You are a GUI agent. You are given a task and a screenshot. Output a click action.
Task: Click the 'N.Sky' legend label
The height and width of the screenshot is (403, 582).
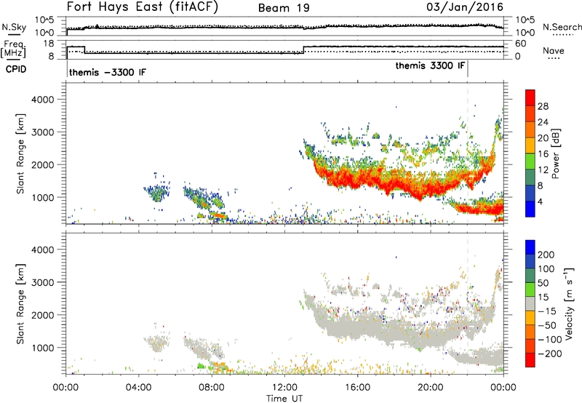[x=14, y=27]
